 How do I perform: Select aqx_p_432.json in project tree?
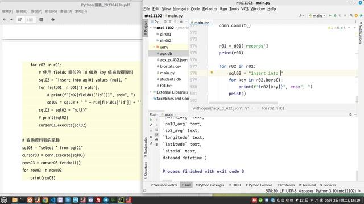(173, 60)
